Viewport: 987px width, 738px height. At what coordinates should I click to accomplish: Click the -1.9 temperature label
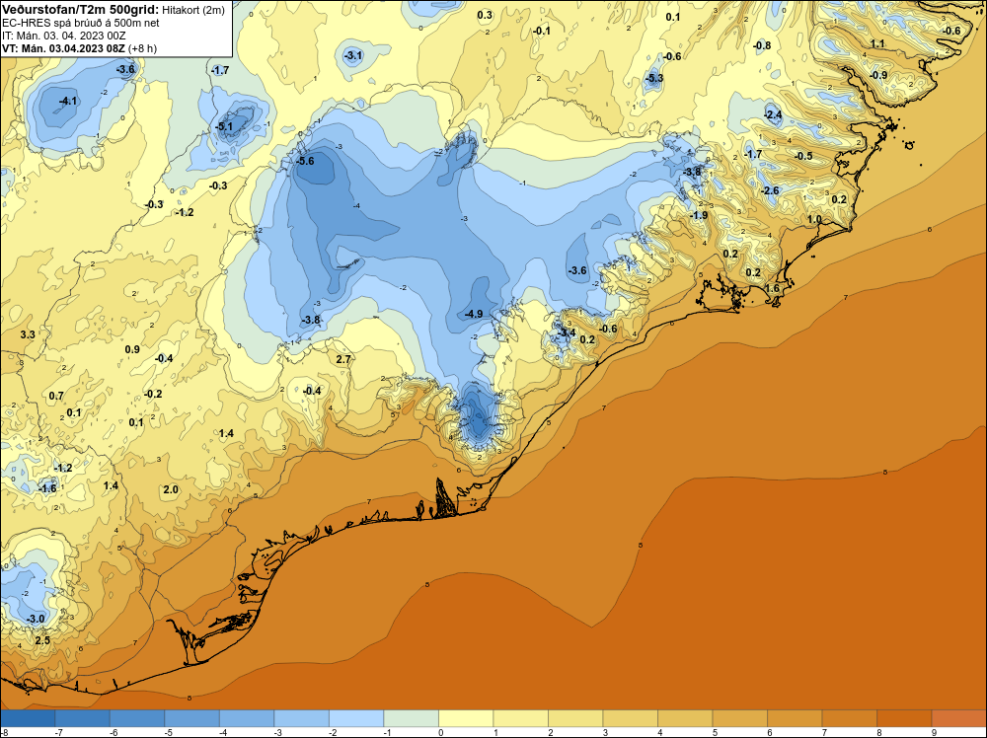[699, 215]
